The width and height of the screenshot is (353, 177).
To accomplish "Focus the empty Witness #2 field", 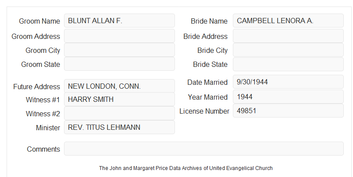I will coord(119,113).
